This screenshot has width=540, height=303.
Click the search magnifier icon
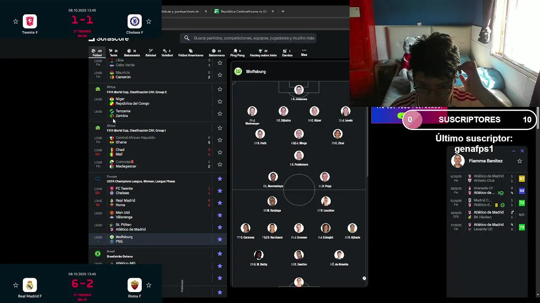(x=187, y=38)
